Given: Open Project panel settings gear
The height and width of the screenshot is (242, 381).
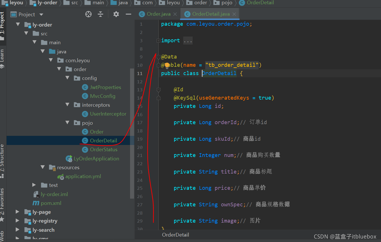Looking at the screenshot, I should click(116, 14).
